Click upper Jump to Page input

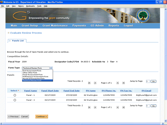148,82
